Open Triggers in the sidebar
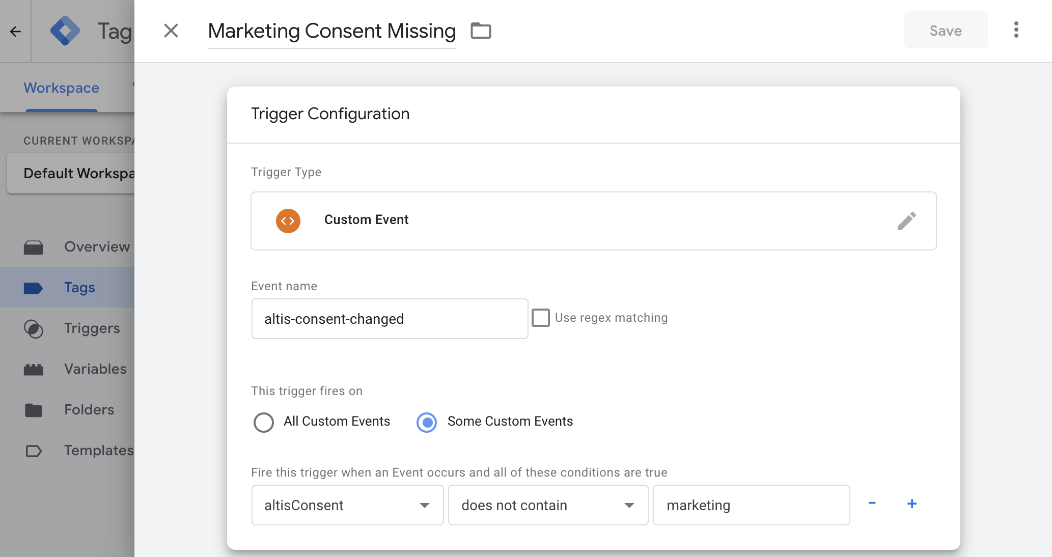1052x557 pixels. coord(67,328)
